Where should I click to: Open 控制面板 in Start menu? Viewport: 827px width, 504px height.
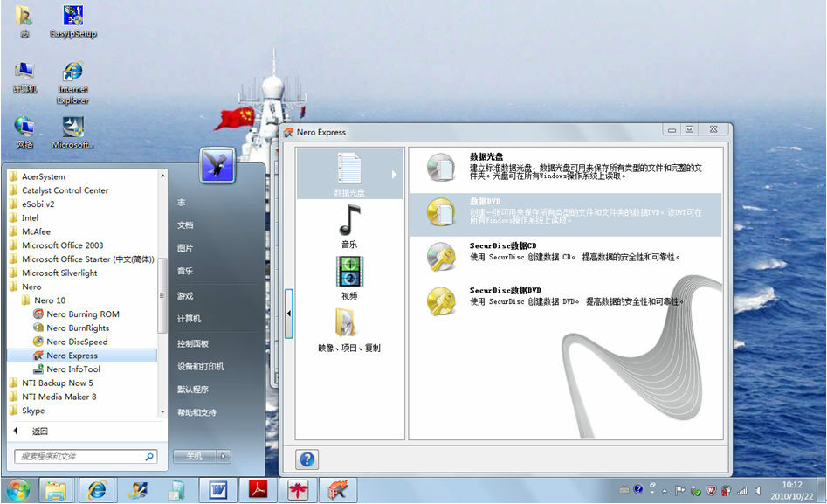[x=193, y=343]
